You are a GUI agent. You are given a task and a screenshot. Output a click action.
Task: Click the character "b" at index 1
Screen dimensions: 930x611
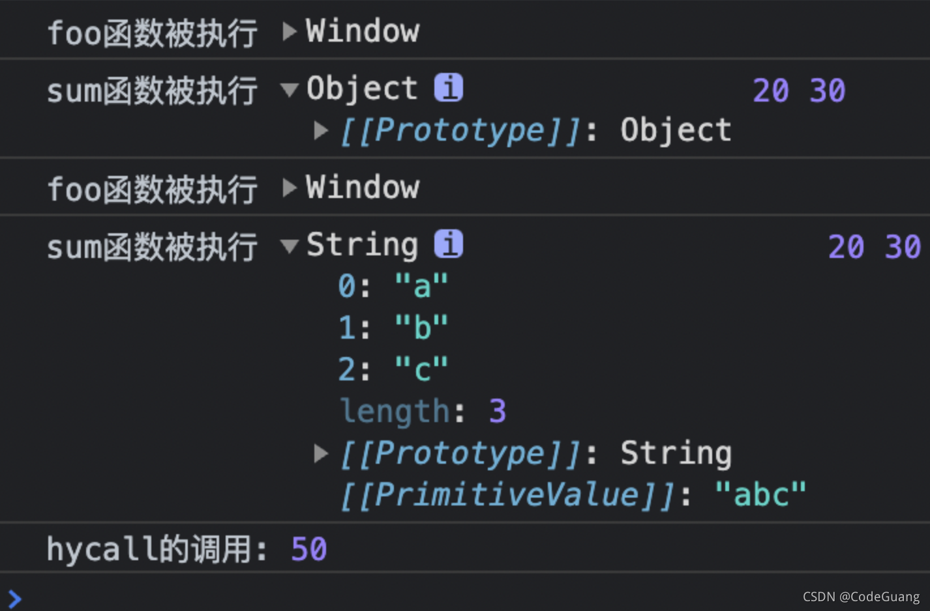[420, 327]
